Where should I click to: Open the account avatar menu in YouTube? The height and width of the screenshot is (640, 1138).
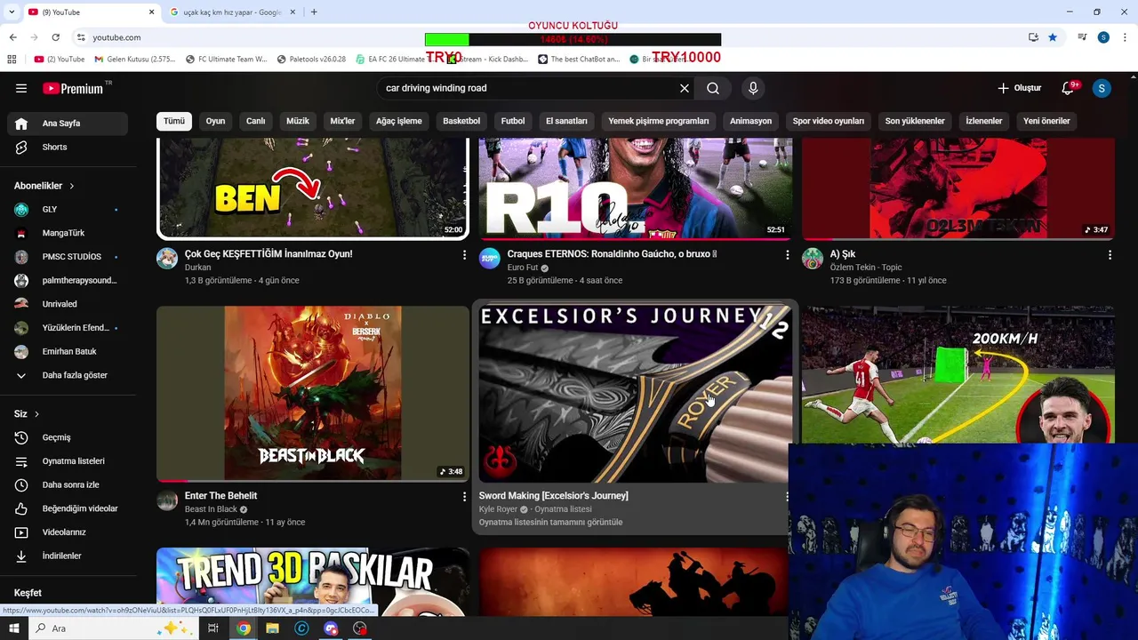1102,88
